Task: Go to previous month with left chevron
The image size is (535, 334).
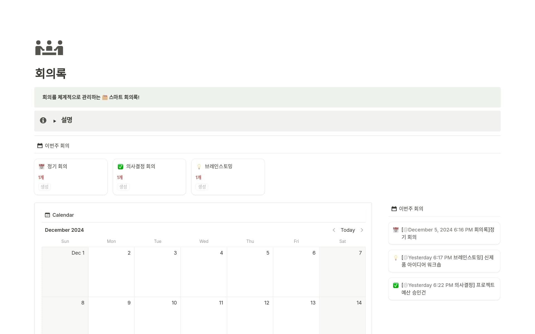Action: [334, 230]
